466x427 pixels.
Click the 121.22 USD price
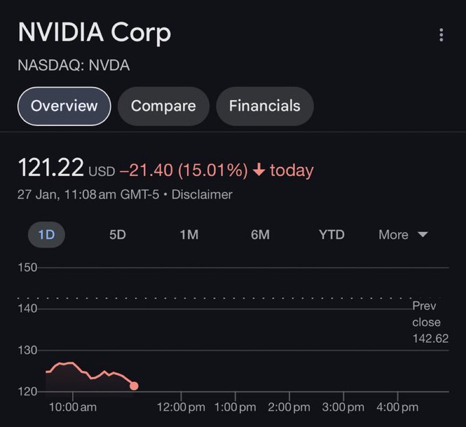66,168
